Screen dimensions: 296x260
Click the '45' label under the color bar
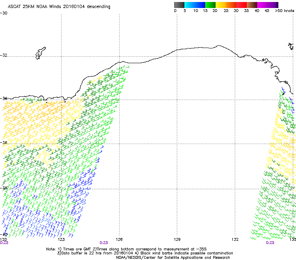[267, 11]
